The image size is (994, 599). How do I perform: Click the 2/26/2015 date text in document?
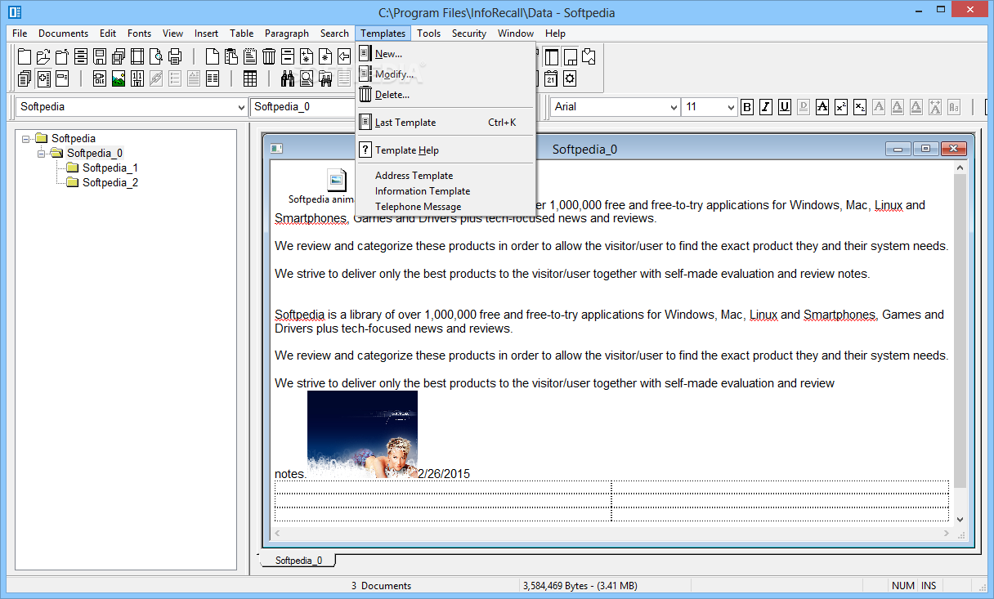(x=444, y=474)
